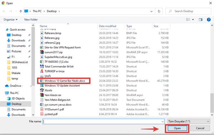Viewport: 214px width, 135px height.
Task: Select the sunum2017.zip WinRAR icon
Action: click(42, 52)
